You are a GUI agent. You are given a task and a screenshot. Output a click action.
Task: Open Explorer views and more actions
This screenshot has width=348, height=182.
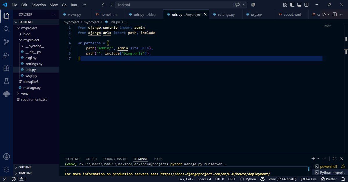pos(53,14)
